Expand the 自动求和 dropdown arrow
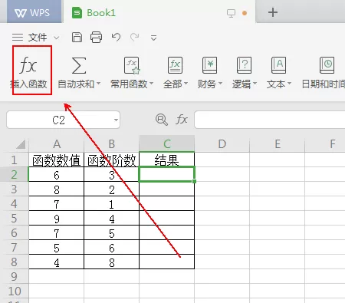The width and height of the screenshot is (345, 303). tap(98, 84)
